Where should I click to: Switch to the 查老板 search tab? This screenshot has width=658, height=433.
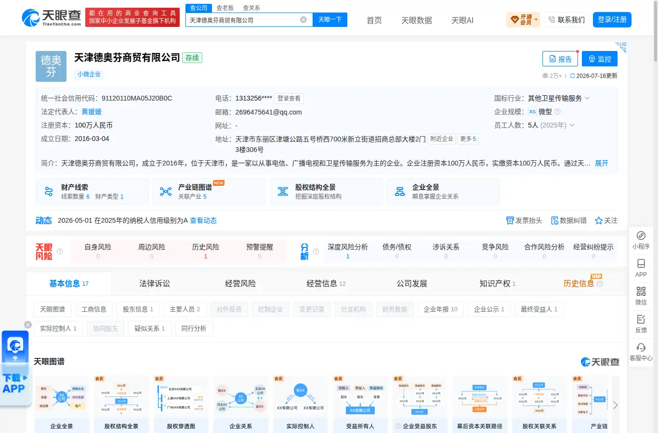click(x=225, y=8)
